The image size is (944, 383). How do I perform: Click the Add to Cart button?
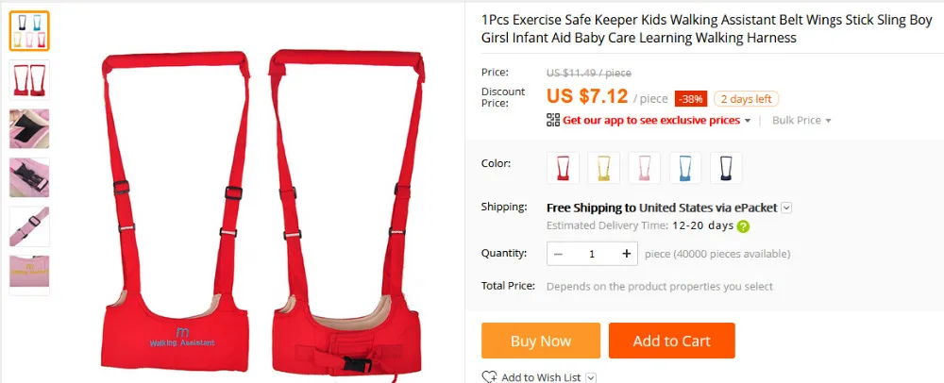click(672, 341)
